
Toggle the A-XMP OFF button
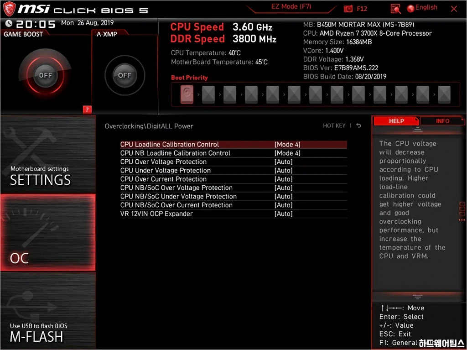(x=125, y=75)
